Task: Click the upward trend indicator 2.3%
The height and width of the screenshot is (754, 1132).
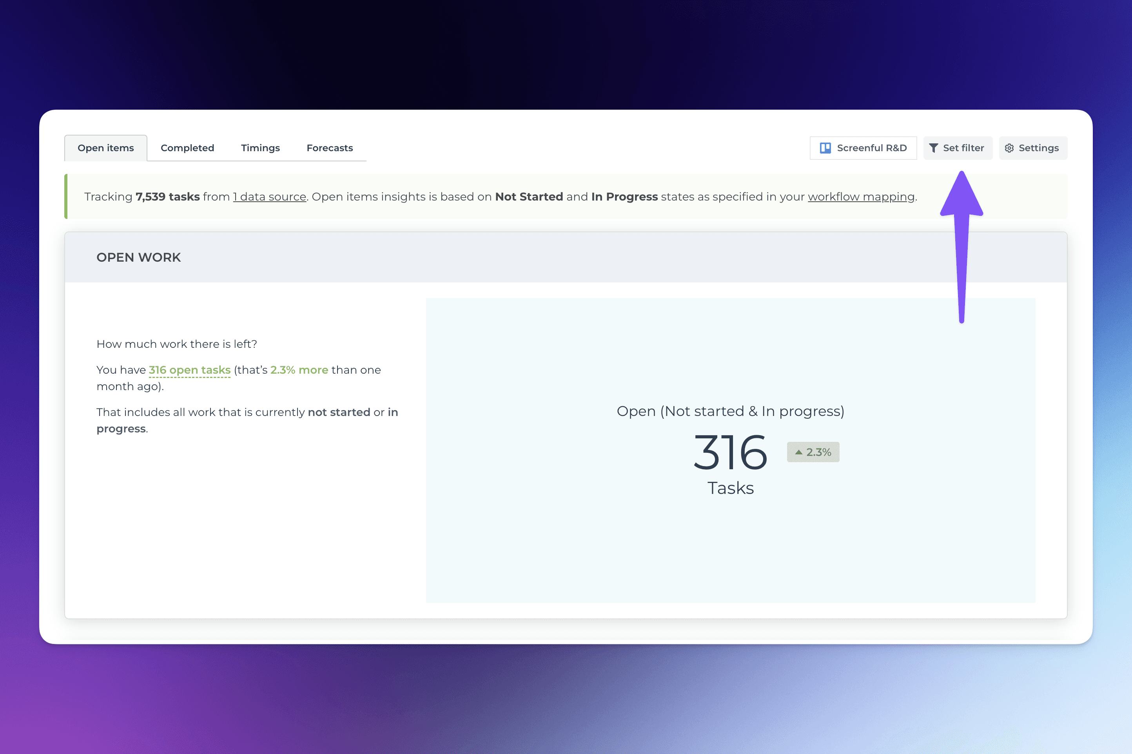Action: pos(812,452)
